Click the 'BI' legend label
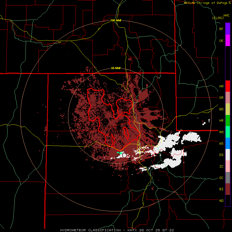This screenshot has width=232, height=232. click(x=221, y=189)
